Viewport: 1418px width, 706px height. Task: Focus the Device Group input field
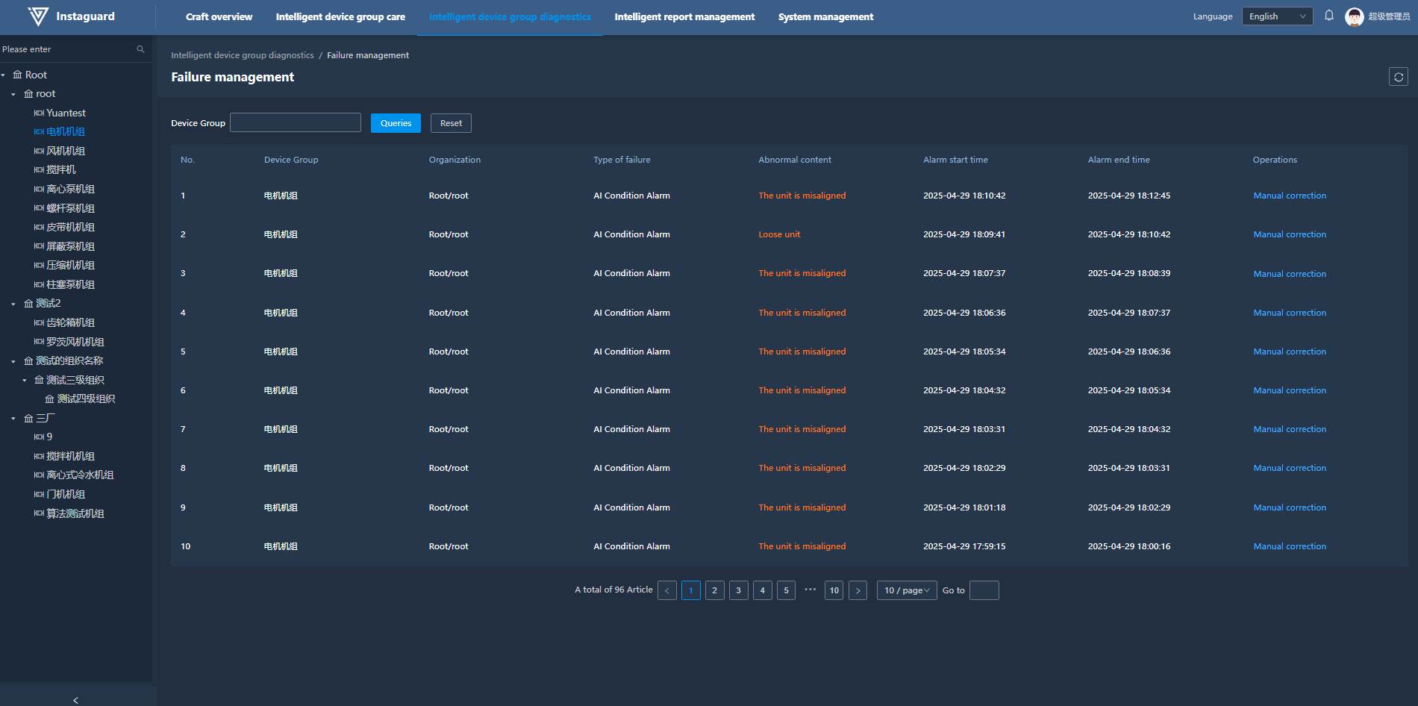(296, 123)
